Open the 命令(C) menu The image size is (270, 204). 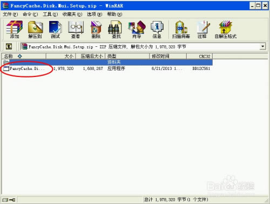[x=30, y=14]
